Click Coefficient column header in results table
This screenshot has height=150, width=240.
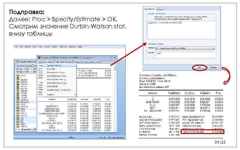tap(174, 93)
